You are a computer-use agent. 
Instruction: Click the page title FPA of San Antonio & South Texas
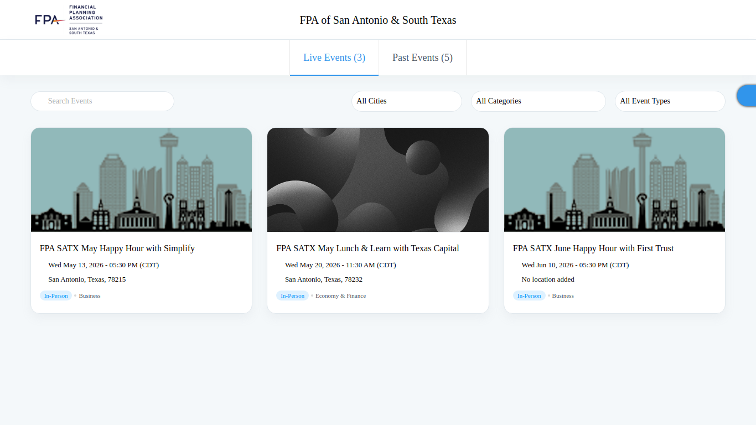[378, 20]
